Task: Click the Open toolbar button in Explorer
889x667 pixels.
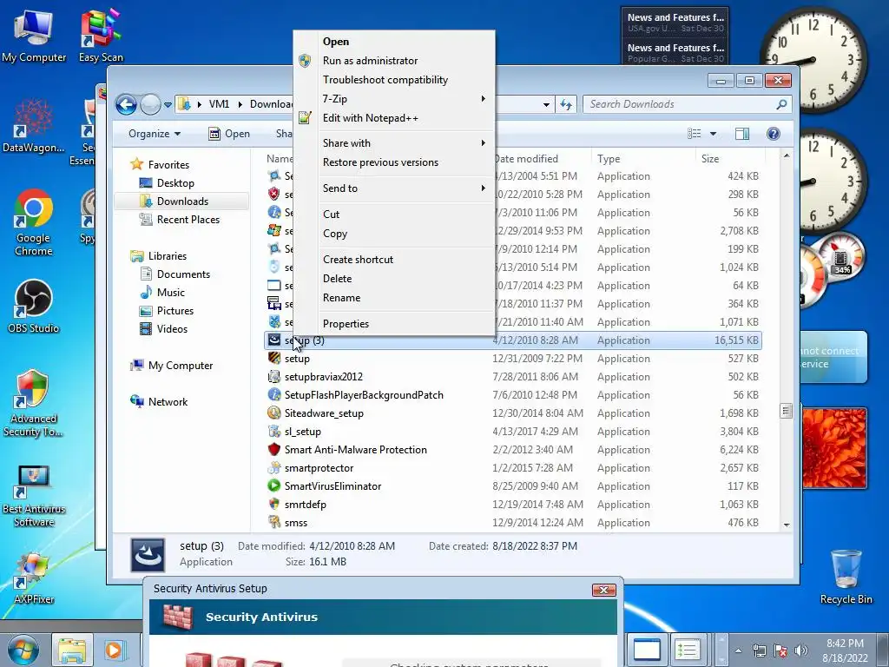Action: point(229,133)
